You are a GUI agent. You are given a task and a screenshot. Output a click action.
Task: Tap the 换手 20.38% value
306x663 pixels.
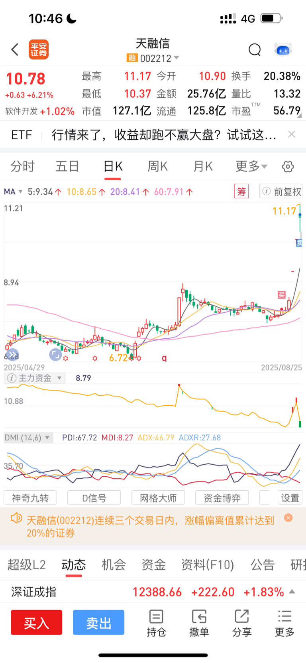pyautogui.click(x=282, y=76)
